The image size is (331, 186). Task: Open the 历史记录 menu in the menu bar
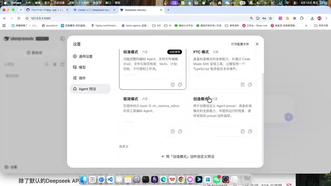pos(59,3)
